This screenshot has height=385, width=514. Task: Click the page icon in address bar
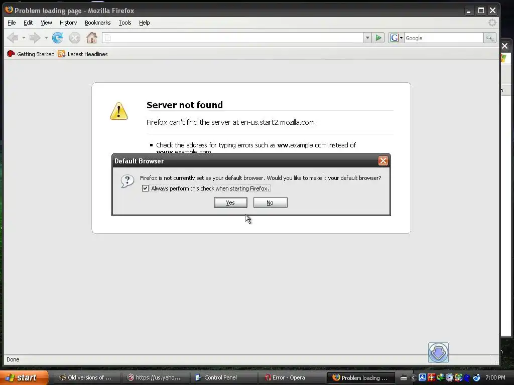107,38
